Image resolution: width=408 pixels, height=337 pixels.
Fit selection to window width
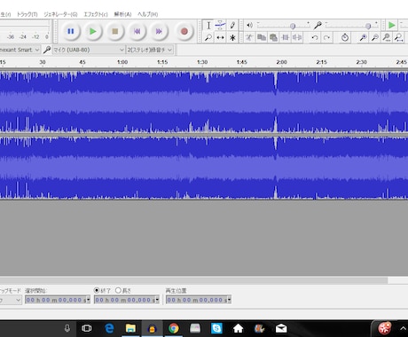tap(387, 37)
